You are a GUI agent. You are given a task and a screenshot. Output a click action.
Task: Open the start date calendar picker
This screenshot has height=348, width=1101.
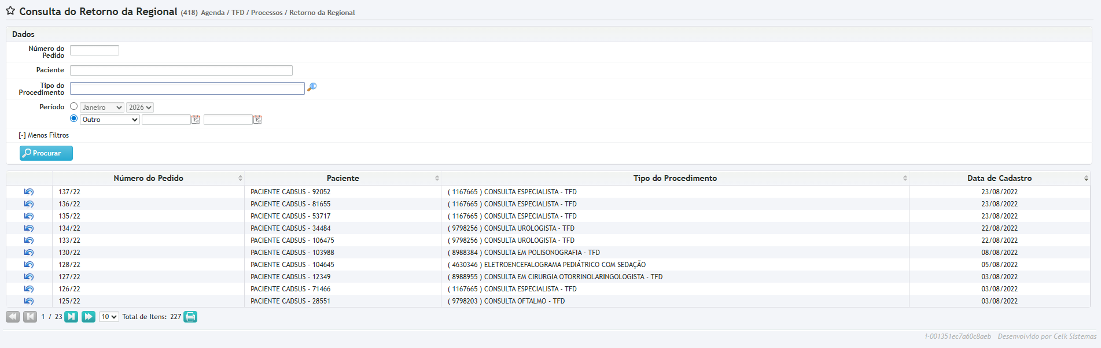[196, 120]
